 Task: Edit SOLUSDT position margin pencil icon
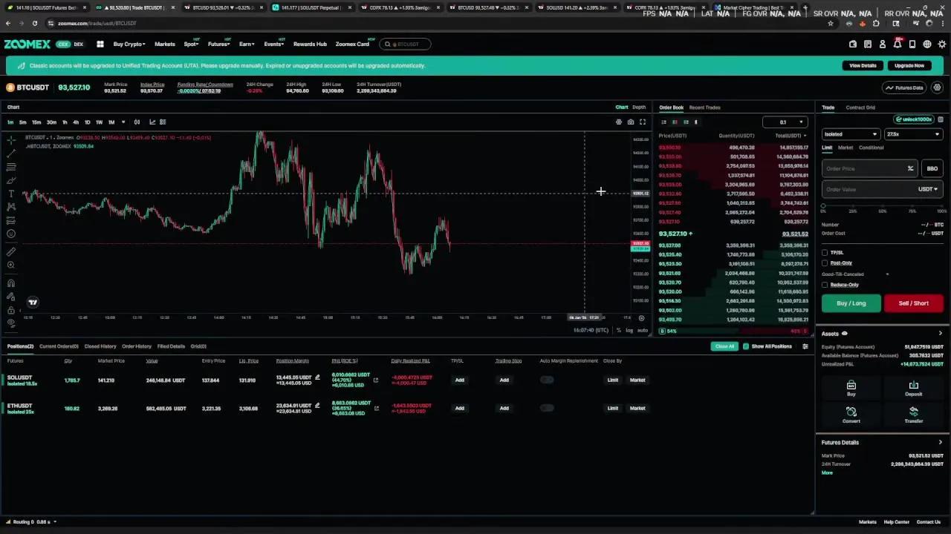point(317,377)
